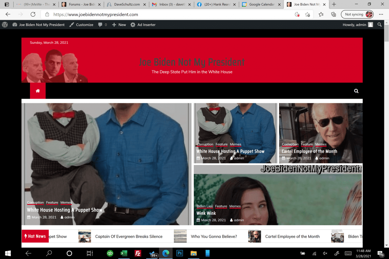This screenshot has height=259, width=389.
Task: Switch to the Hank Rearden Facebook tab
Action: 216,4
